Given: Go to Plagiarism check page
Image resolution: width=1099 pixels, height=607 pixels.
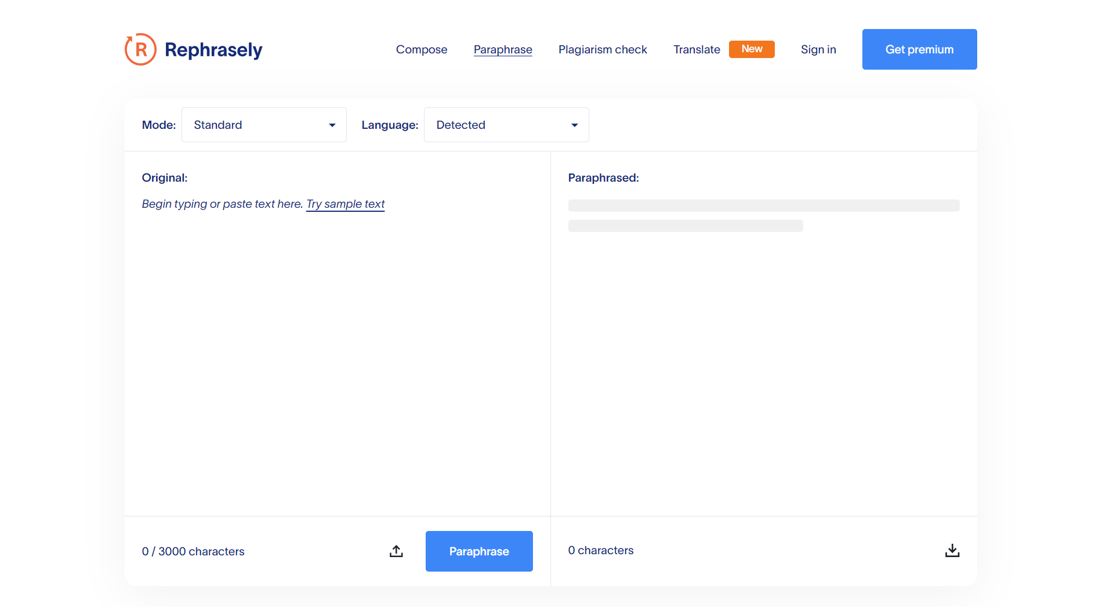Looking at the screenshot, I should click(603, 49).
